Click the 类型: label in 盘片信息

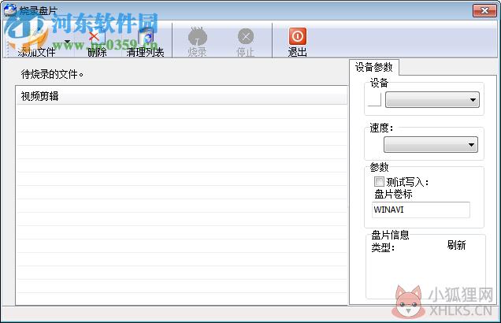coord(383,247)
